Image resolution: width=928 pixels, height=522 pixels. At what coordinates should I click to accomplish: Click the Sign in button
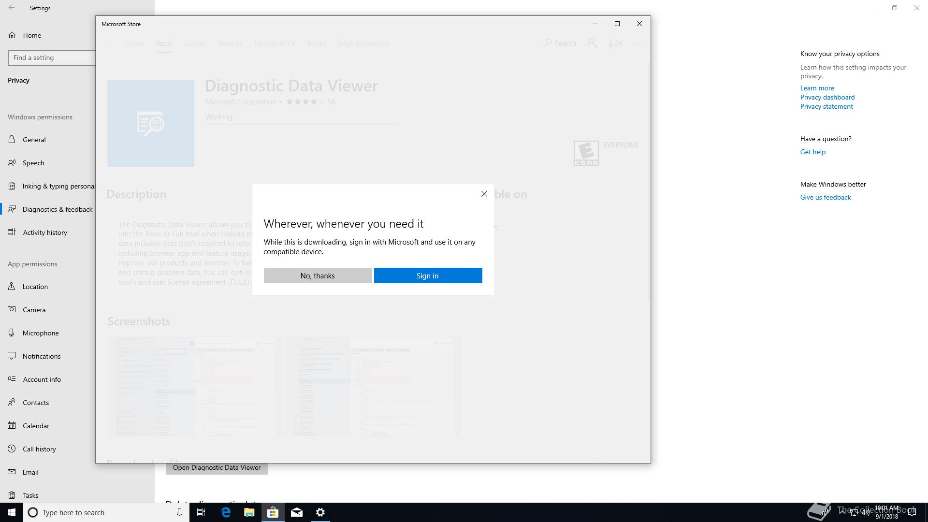coord(428,275)
